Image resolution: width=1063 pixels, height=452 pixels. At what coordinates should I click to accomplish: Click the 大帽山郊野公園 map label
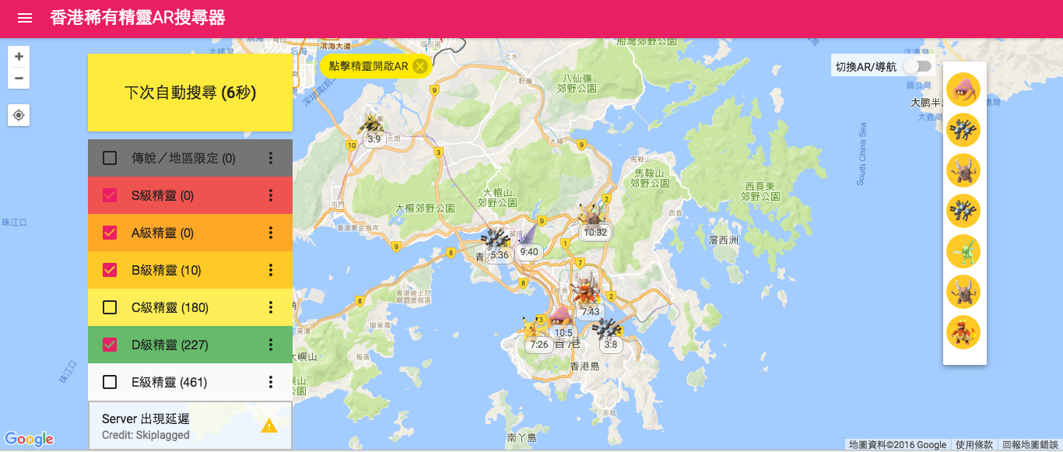pyautogui.click(x=498, y=196)
